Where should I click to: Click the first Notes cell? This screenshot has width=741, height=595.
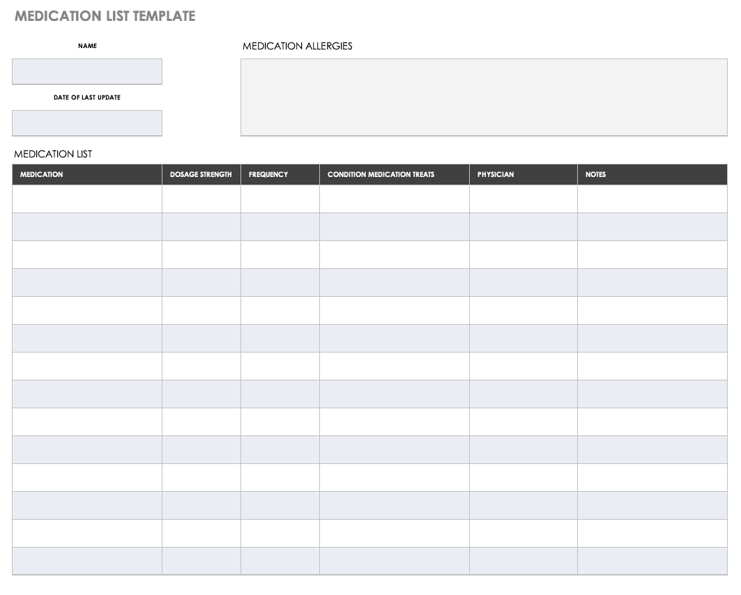coord(652,199)
